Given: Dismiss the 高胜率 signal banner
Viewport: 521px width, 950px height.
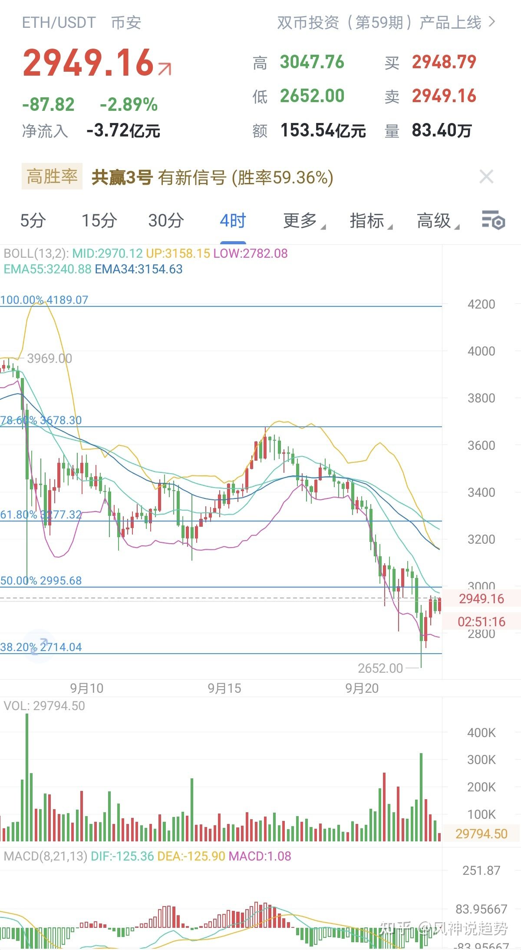Looking at the screenshot, I should tap(486, 177).
